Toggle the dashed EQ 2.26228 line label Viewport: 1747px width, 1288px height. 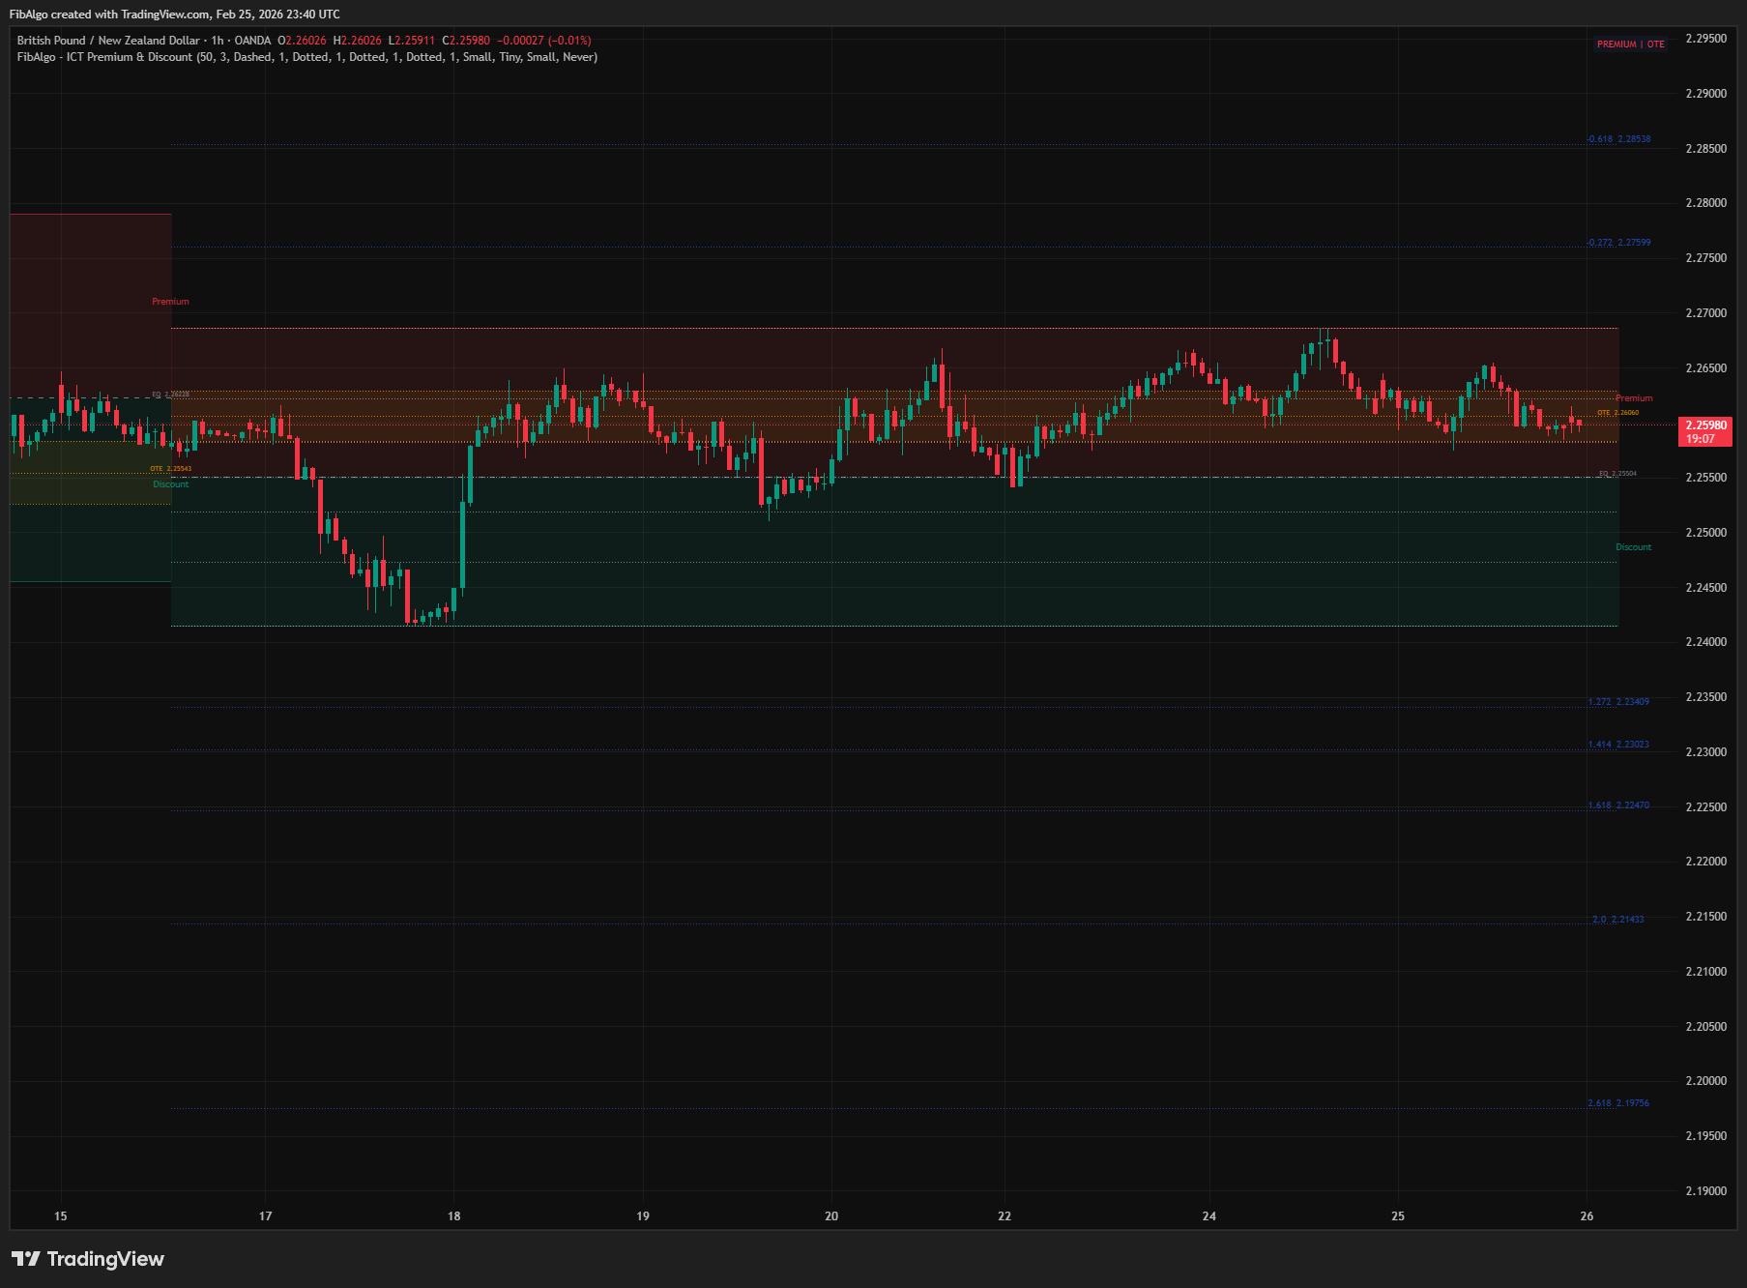pos(169,395)
